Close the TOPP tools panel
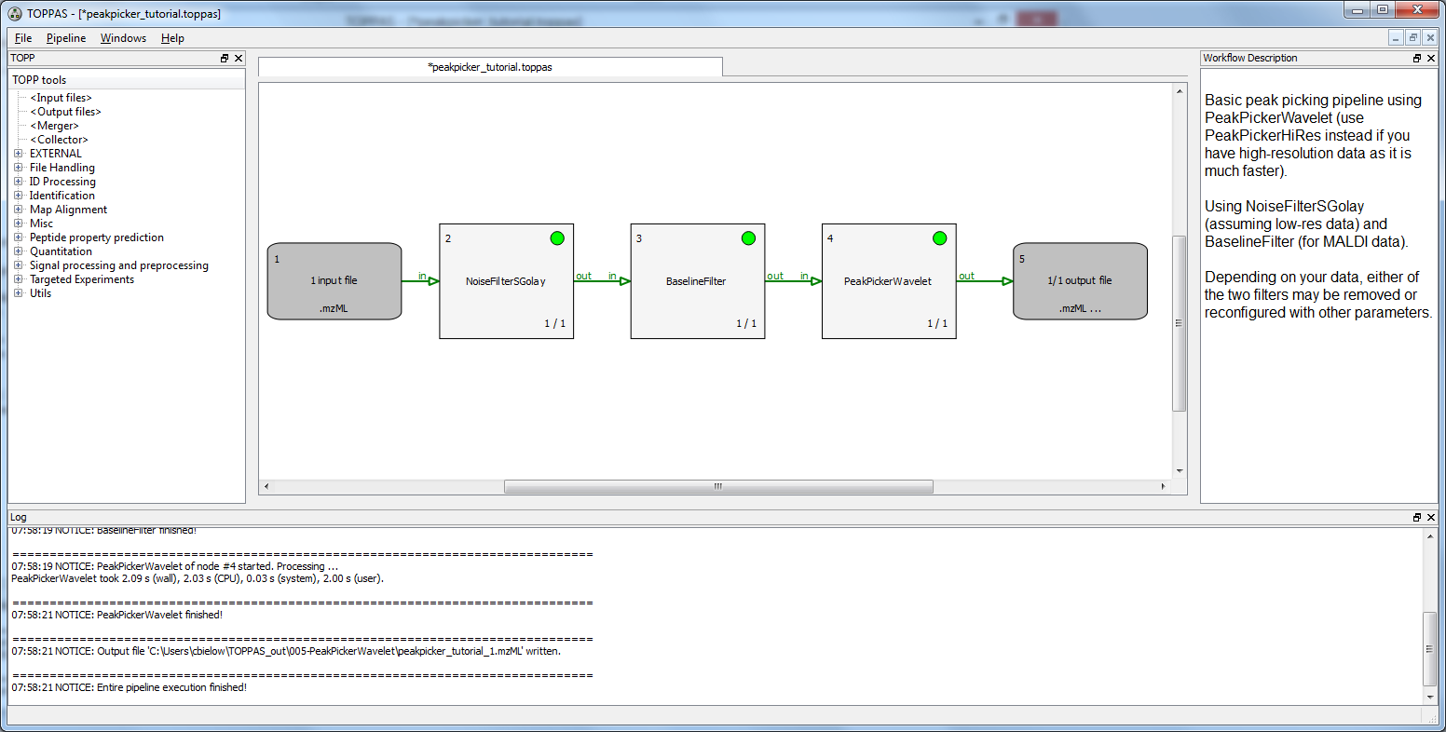This screenshot has width=1446, height=732. (238, 59)
